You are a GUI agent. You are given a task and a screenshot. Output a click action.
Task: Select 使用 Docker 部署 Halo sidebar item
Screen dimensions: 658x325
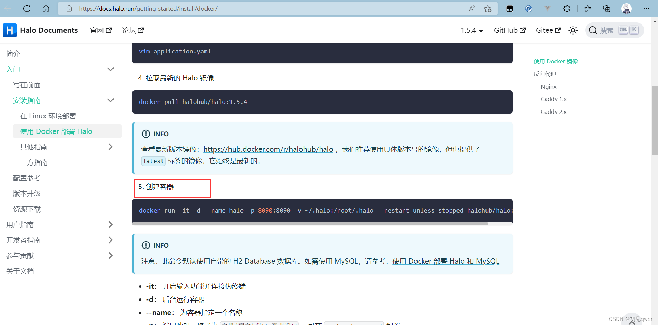67,131
